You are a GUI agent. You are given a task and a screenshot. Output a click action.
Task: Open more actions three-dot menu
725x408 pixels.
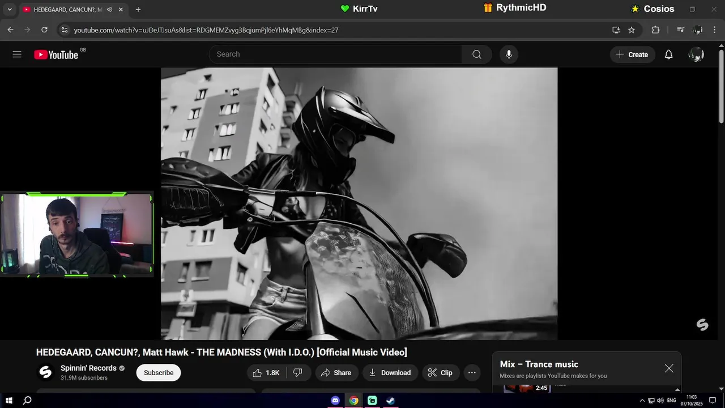pyautogui.click(x=472, y=373)
